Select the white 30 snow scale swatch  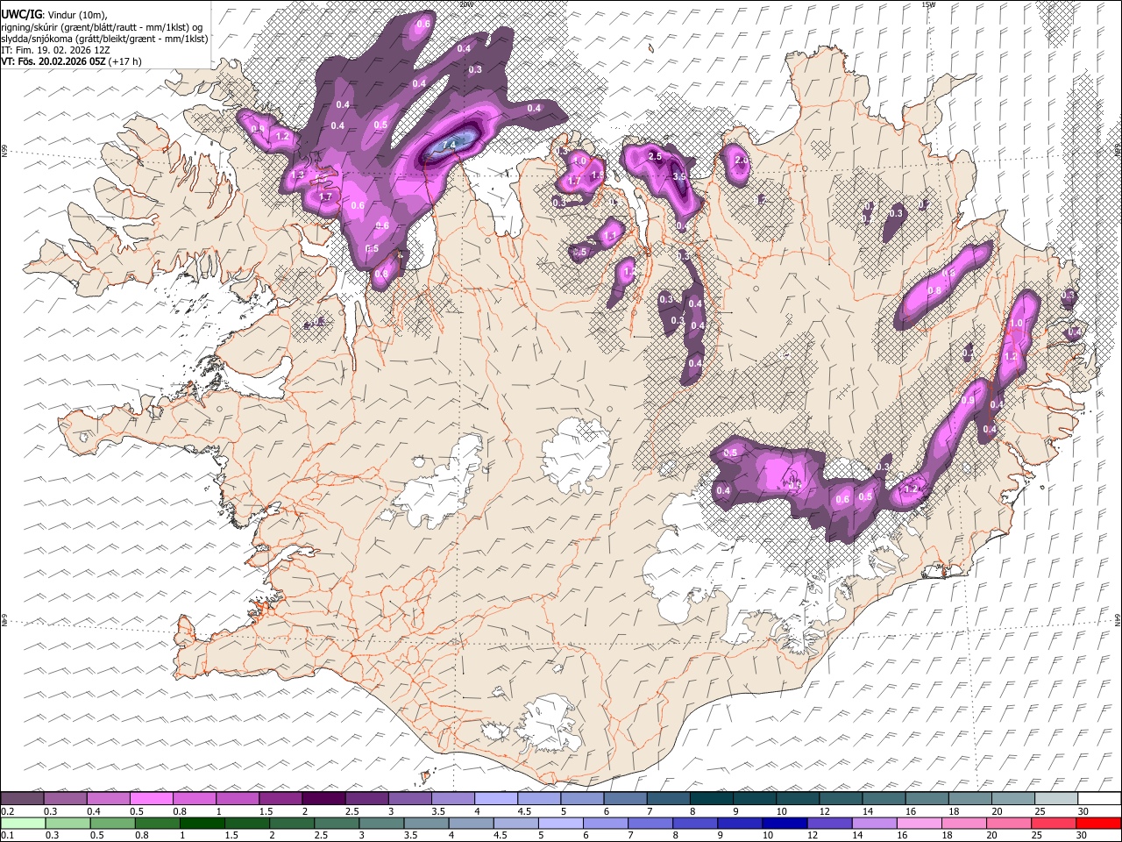[x=1099, y=799]
